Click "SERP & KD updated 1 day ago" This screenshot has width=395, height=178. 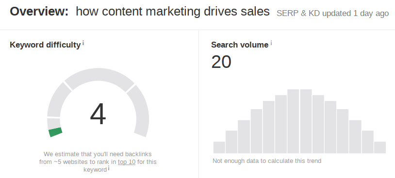332,14
